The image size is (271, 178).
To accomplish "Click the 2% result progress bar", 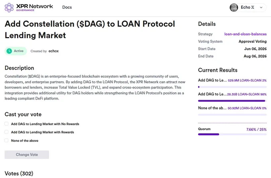I will (x=232, y=87).
